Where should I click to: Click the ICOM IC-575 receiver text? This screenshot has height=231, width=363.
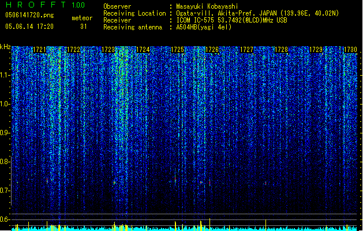[x=231, y=20]
